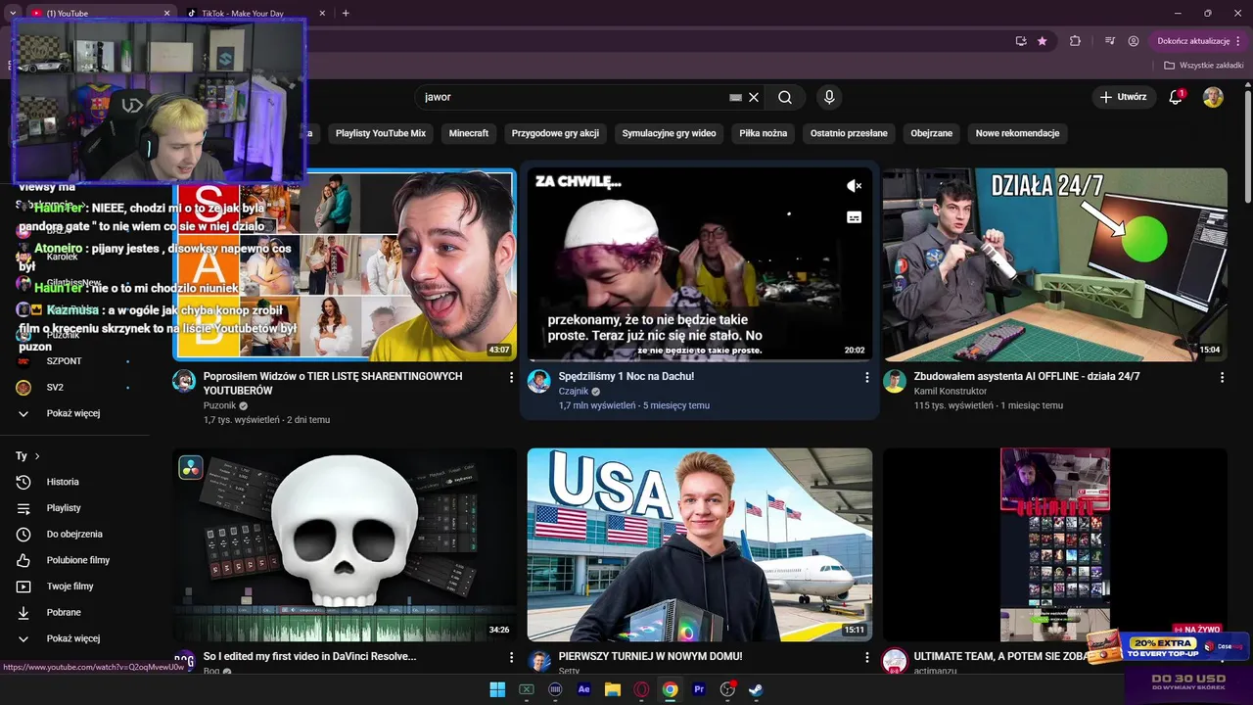The image size is (1253, 705).
Task: Open options menu for ULTIMATE TEAM live video
Action: click(1222, 657)
